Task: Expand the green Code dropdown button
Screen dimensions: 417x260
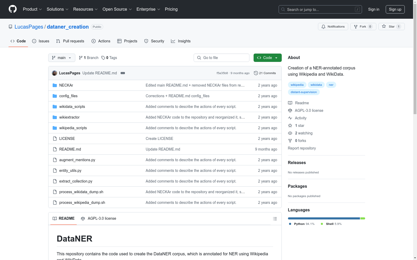Action: (x=267, y=58)
